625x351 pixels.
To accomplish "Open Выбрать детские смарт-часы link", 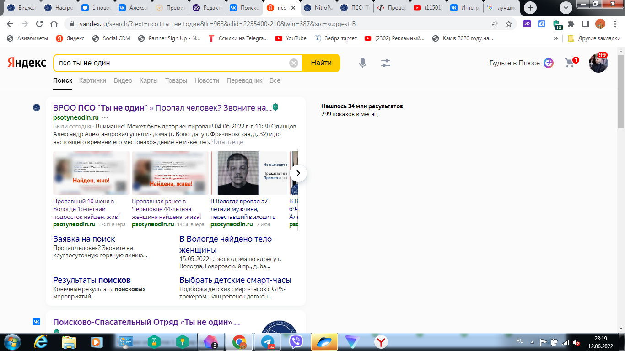I will tap(236, 280).
